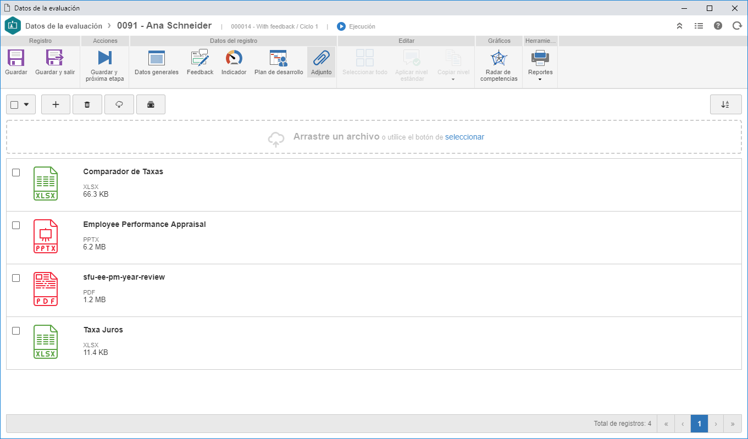Click the 11.4 KB file size
Screen dimensions: 748x439
[96, 352]
